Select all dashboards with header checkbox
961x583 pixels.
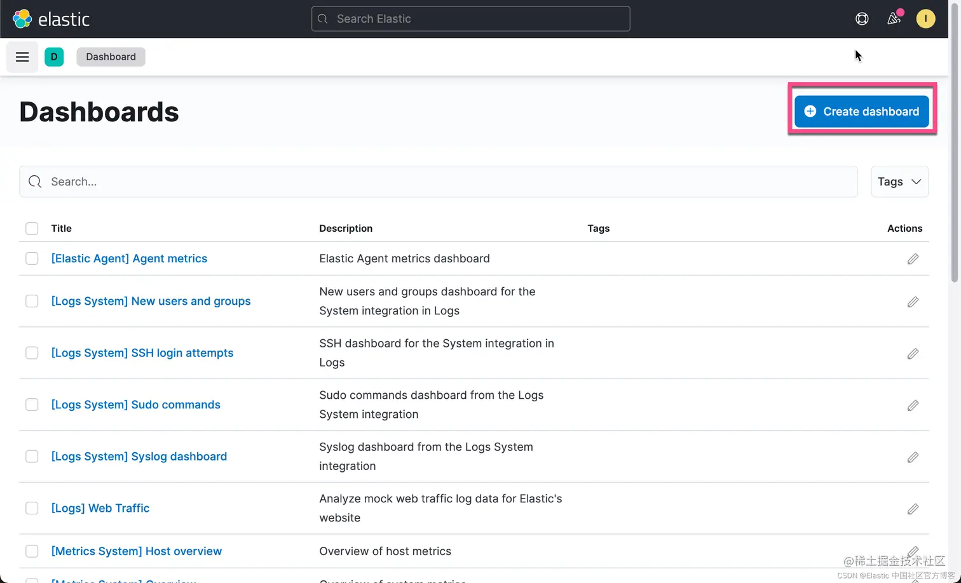32,229
